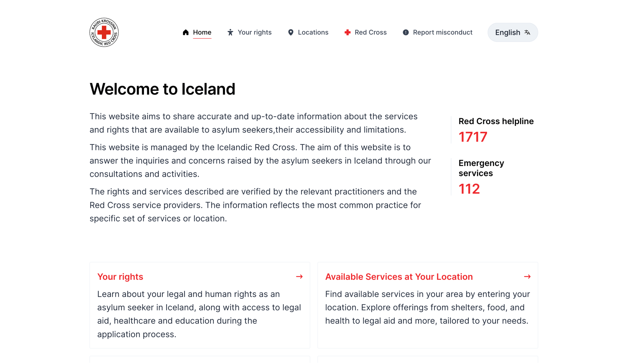Image resolution: width=635 pixels, height=363 pixels.
Task: Click the translate icon in language button
Action: 527,32
